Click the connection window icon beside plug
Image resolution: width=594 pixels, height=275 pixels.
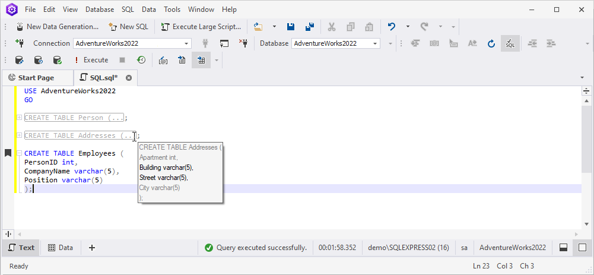click(224, 43)
